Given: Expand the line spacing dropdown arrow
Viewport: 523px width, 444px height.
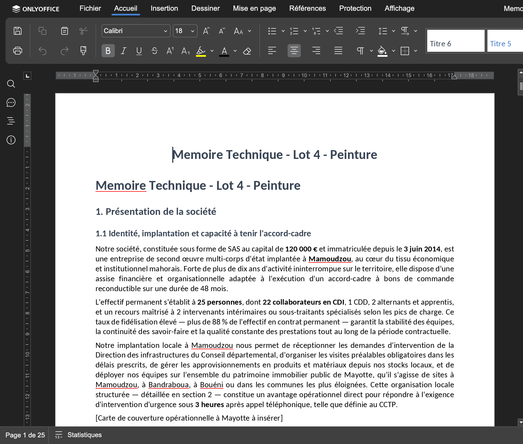Looking at the screenshot, I should click(x=394, y=31).
